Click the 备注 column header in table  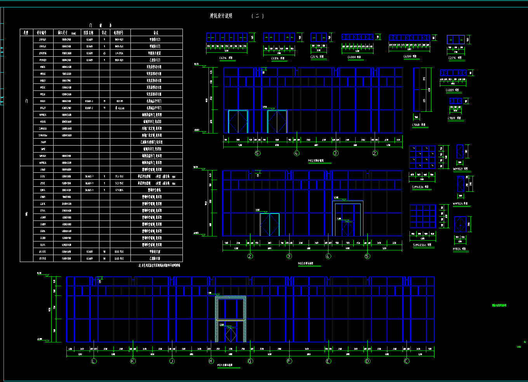[x=156, y=33]
